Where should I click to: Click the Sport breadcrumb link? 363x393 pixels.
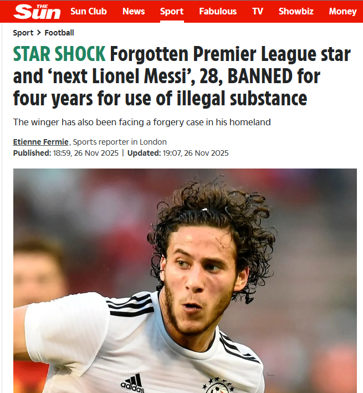pos(23,33)
